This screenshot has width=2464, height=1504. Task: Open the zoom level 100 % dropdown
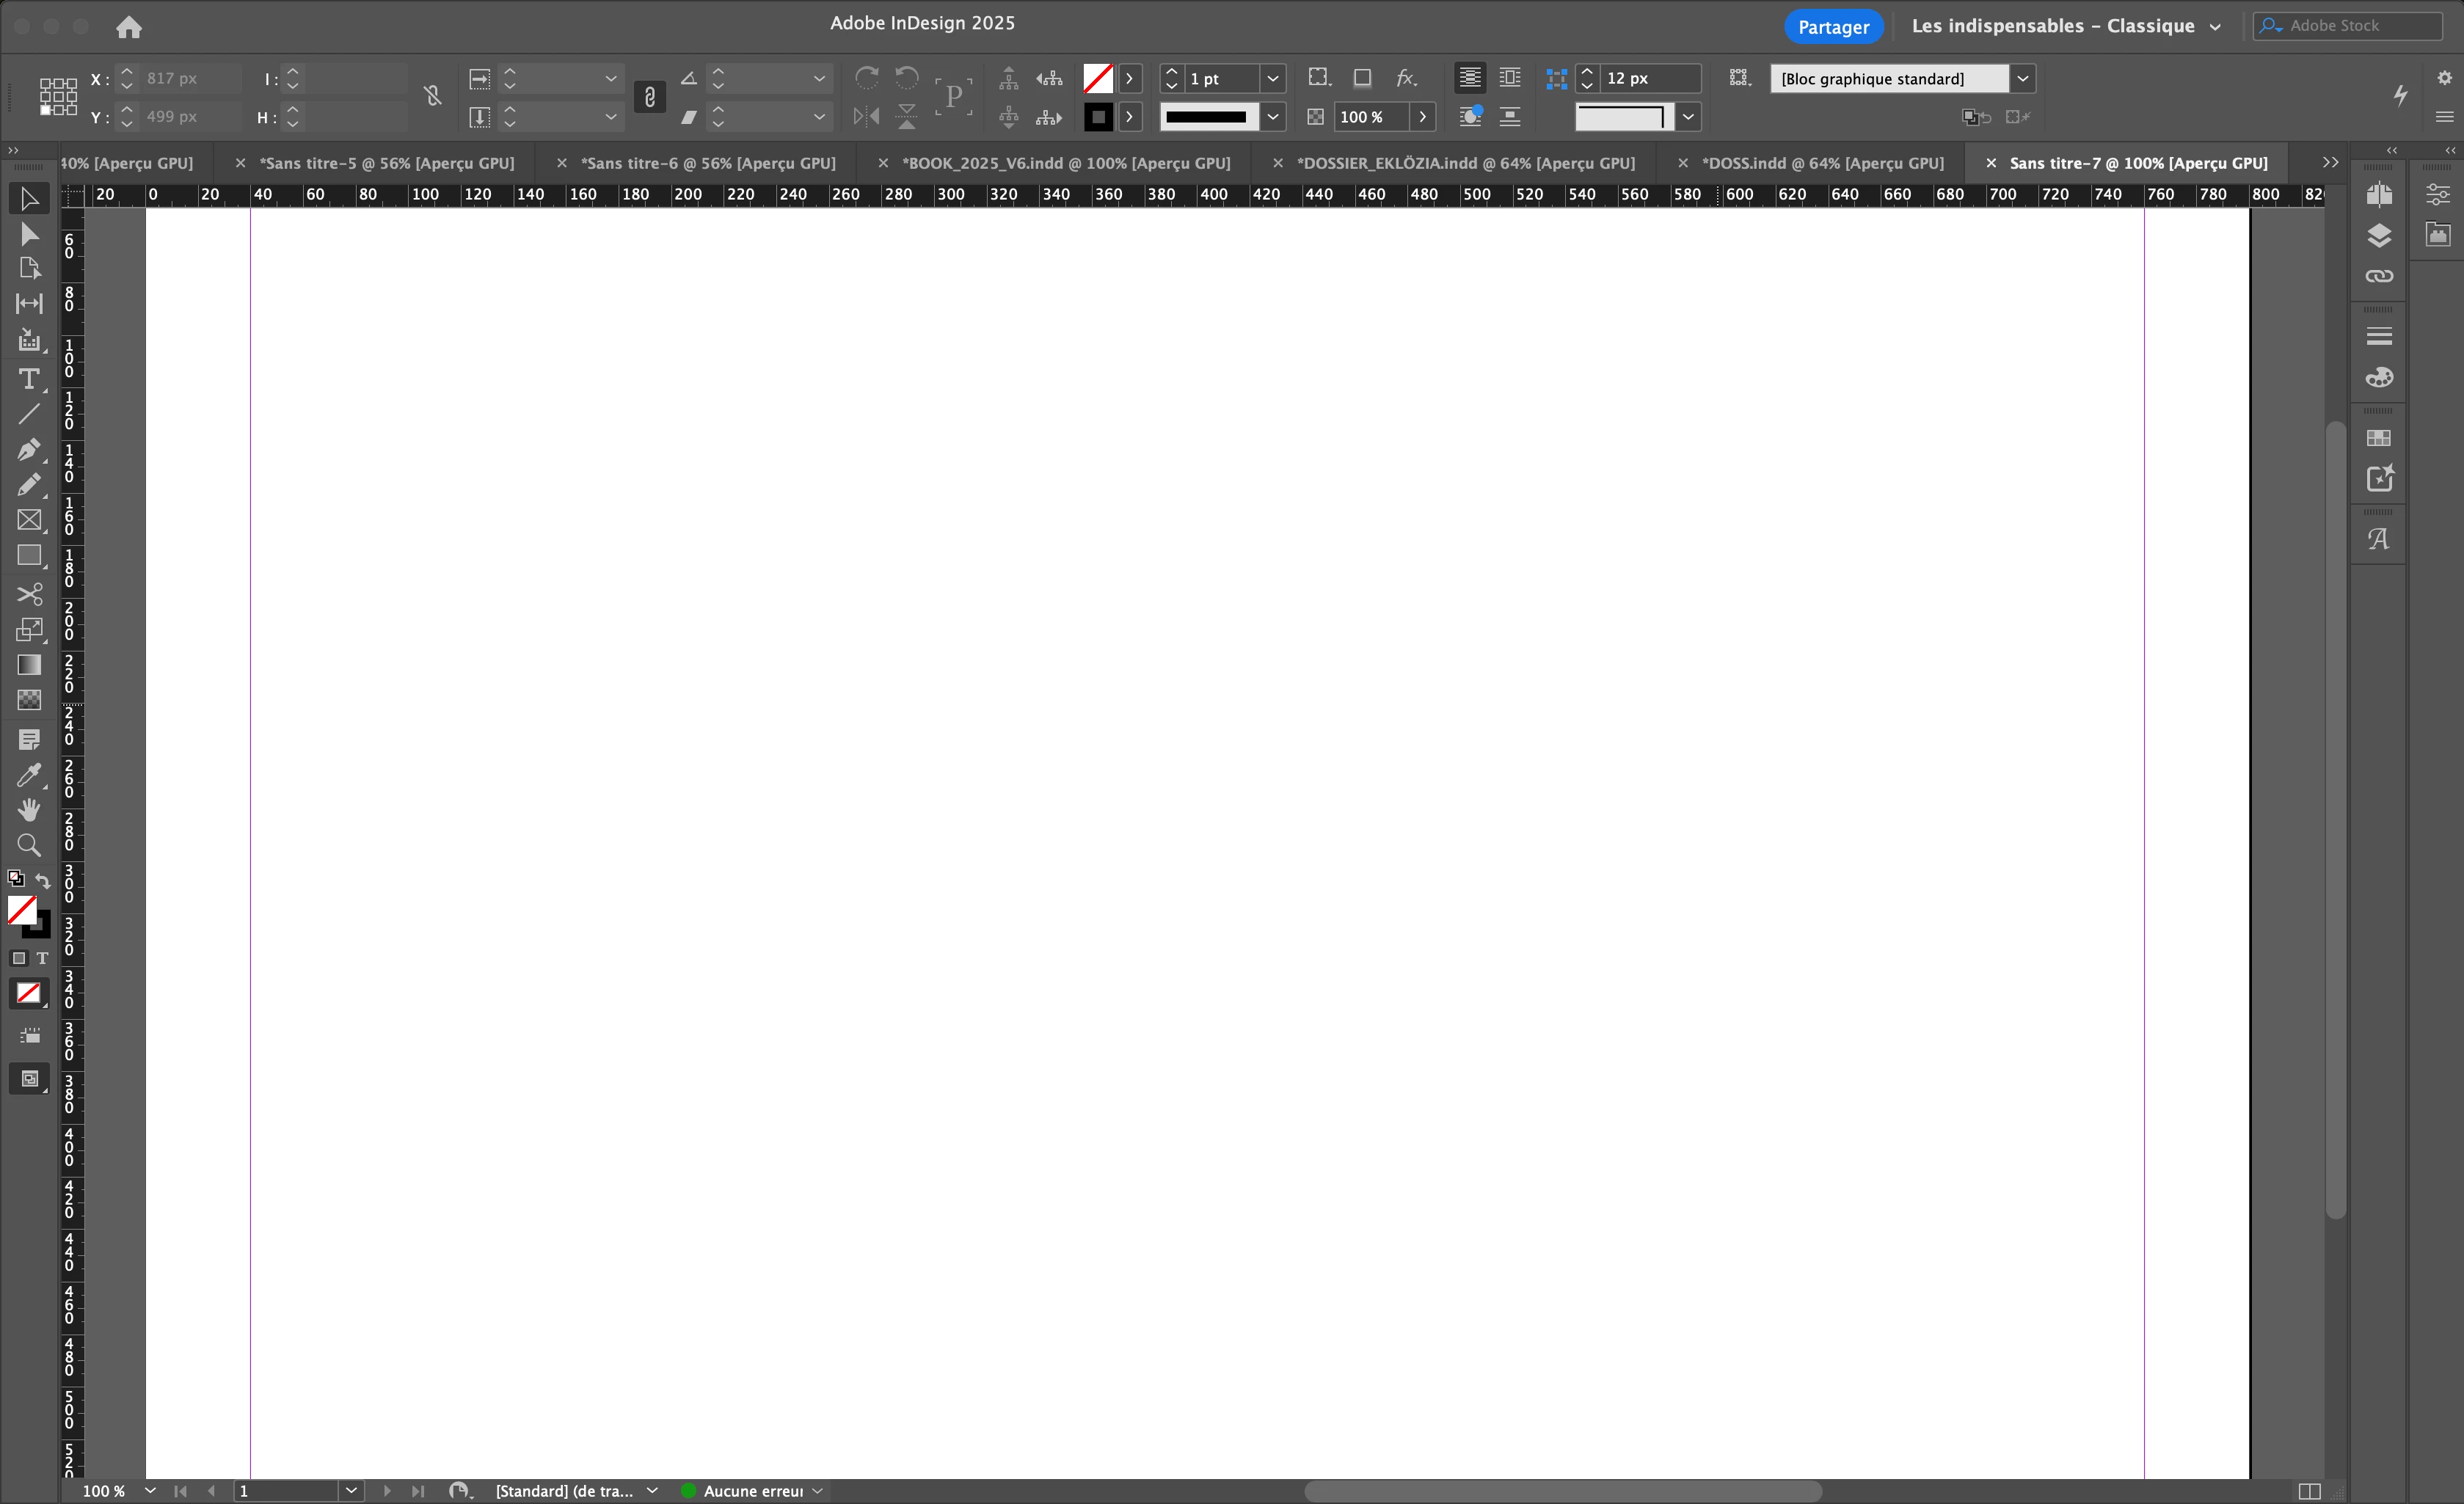(150, 1490)
